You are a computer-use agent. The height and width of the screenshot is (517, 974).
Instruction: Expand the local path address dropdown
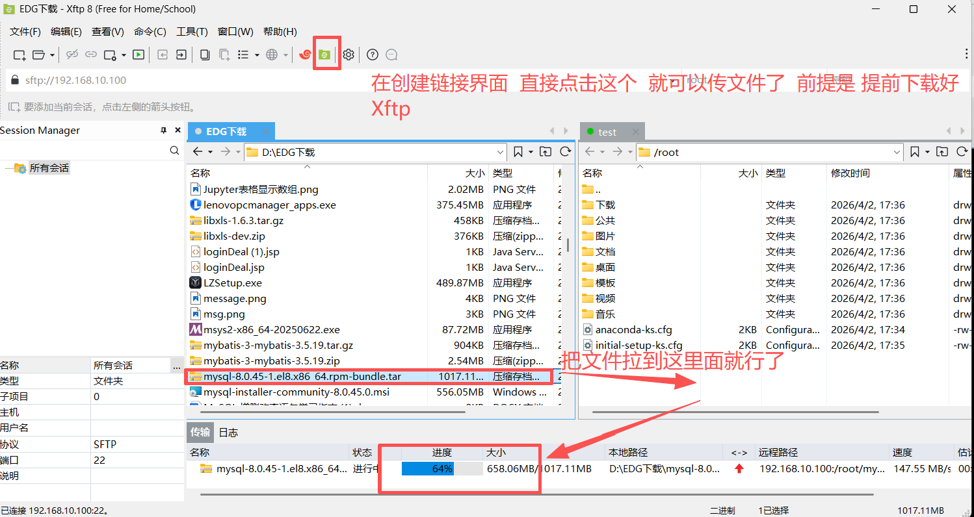pyautogui.click(x=500, y=151)
